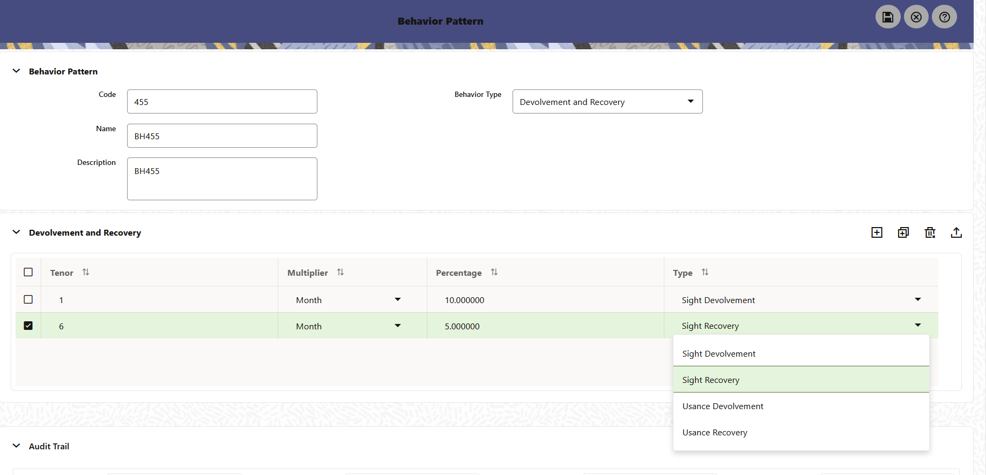Open Multiplier dropdown in Tenor 1 row
This screenshot has width=986, height=475.
click(x=398, y=299)
